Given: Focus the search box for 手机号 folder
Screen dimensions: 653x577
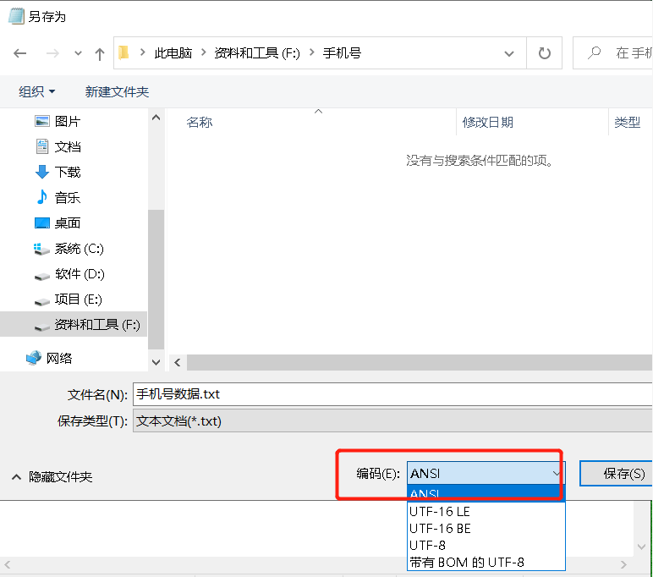Looking at the screenshot, I should [613, 53].
